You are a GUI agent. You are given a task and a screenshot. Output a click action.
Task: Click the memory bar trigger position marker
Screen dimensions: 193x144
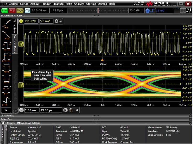click(x=98, y=10)
